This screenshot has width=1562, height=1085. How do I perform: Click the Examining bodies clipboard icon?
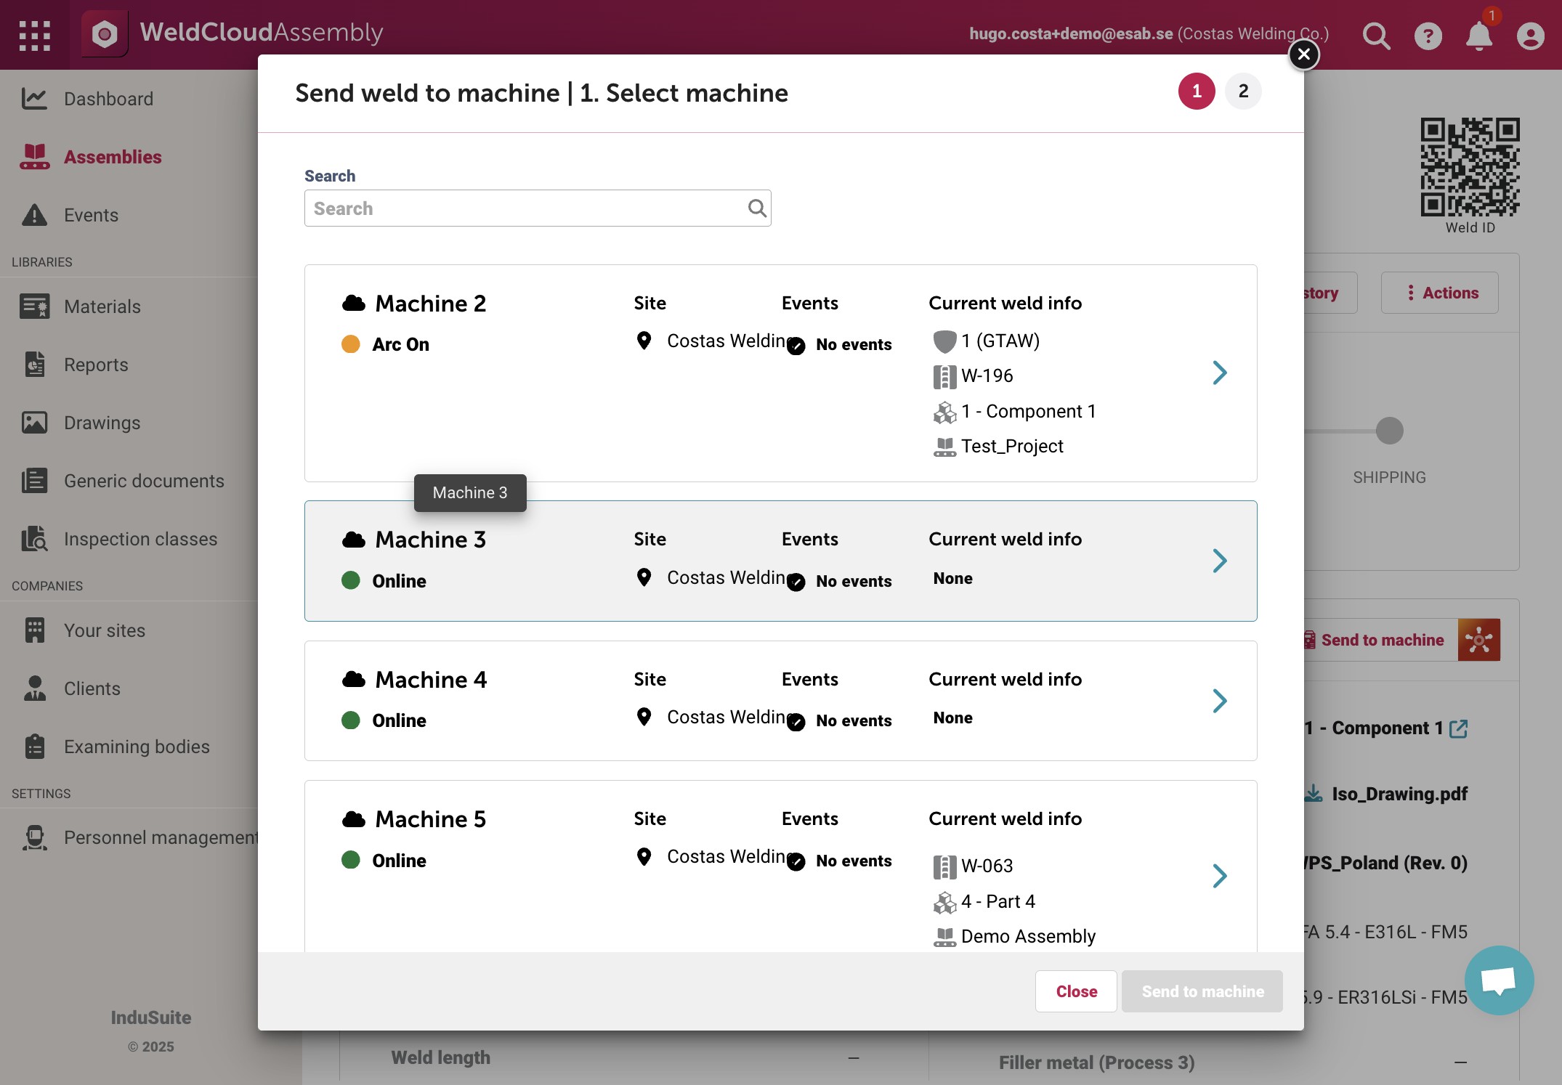click(x=34, y=746)
